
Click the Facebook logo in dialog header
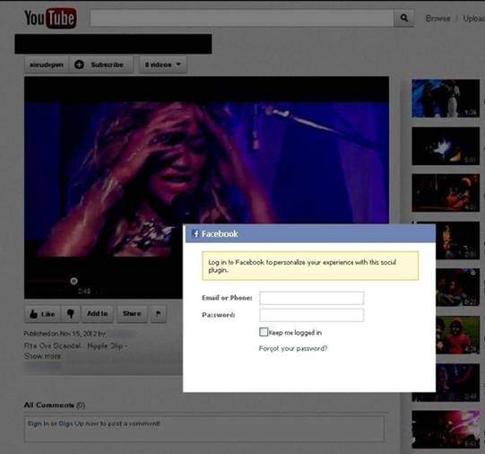[x=195, y=233]
